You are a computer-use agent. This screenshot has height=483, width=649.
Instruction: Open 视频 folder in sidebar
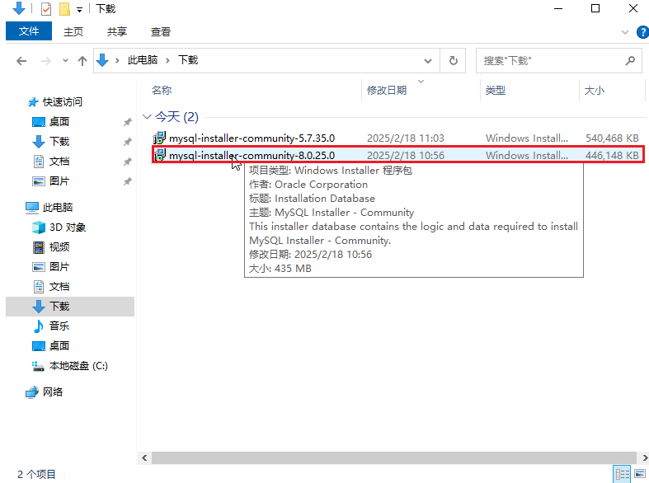(x=59, y=247)
